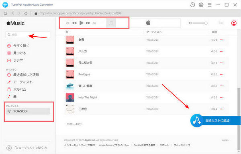This screenshot has height=154, width=241.
Task: Open conversion history clock icon
Action: pyautogui.click(x=192, y=5)
